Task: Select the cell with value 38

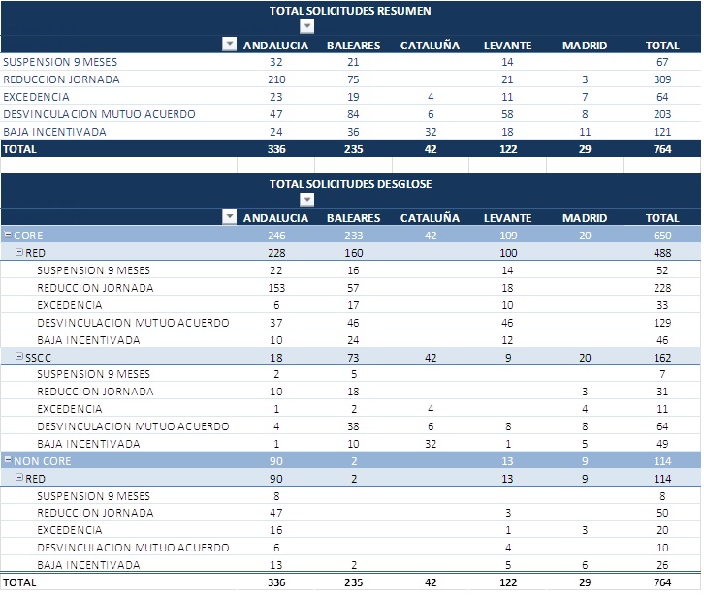Action: (353, 426)
